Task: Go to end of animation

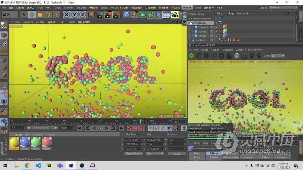Action: tap(121, 128)
